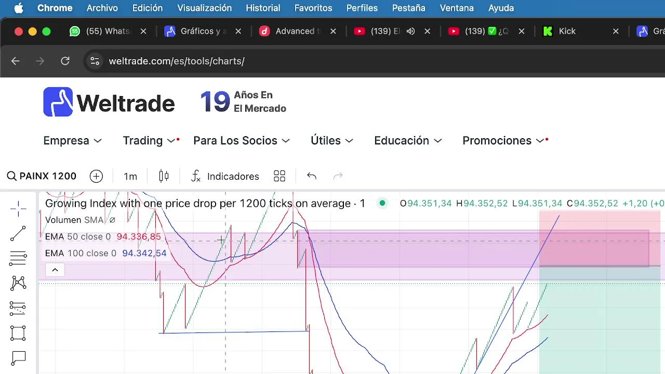The image size is (665, 374).
Task: Open the Favoritos menu
Action: (x=313, y=8)
